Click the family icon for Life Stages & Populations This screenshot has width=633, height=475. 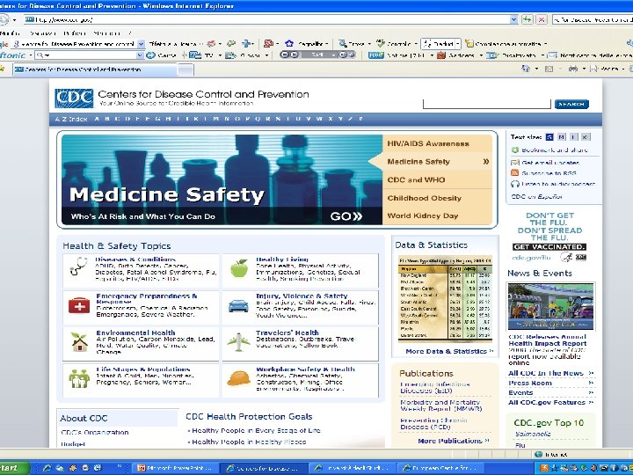click(79, 378)
